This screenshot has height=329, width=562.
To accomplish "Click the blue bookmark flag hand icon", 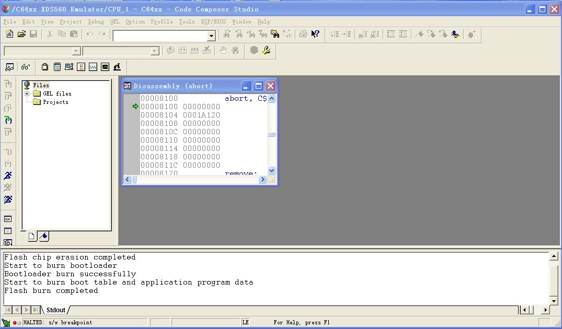I will [x=455, y=34].
